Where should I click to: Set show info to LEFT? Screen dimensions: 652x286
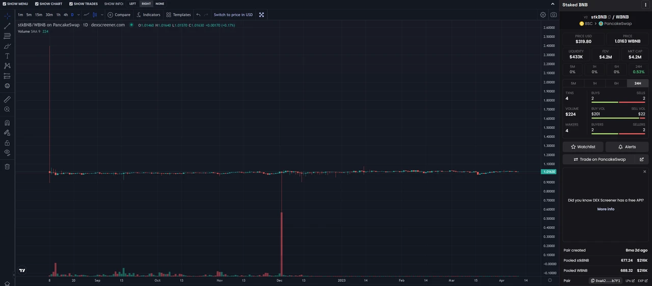(x=132, y=4)
